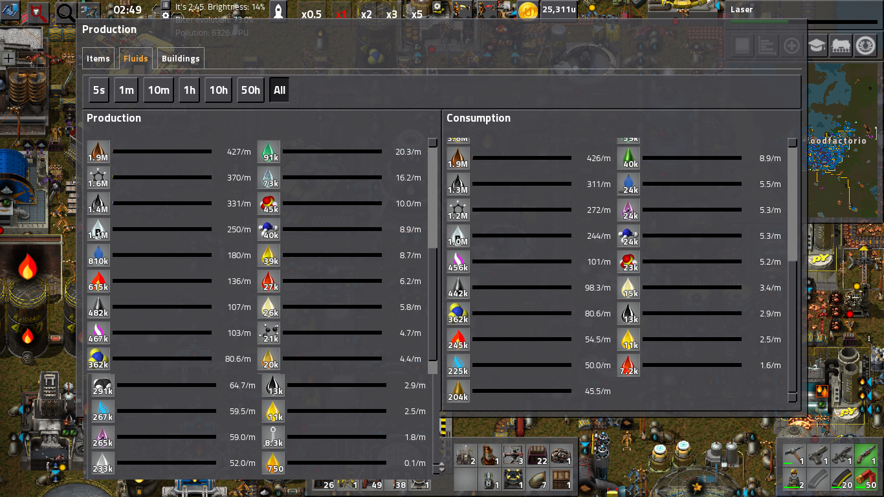This screenshot has height=497, width=884.
Task: Click the yellow 750 fluid in Production
Action: point(273,463)
